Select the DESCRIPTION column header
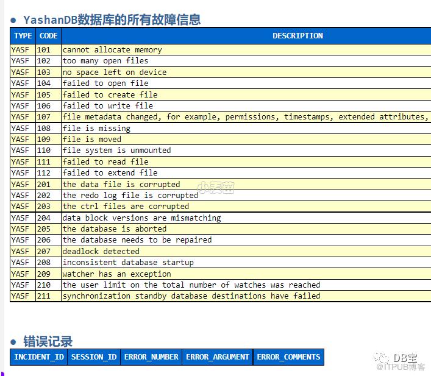Image resolution: width=431 pixels, height=376 pixels. [x=297, y=36]
